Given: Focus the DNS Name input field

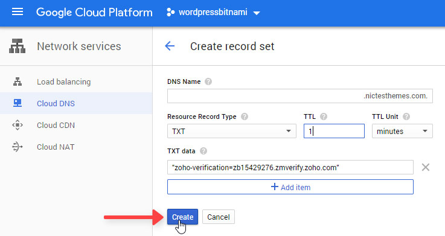Looking at the screenshot, I should (300, 96).
